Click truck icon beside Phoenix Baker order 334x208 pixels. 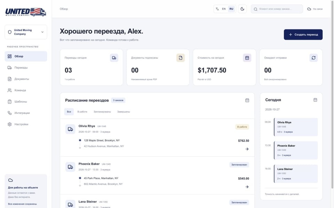click(70, 167)
